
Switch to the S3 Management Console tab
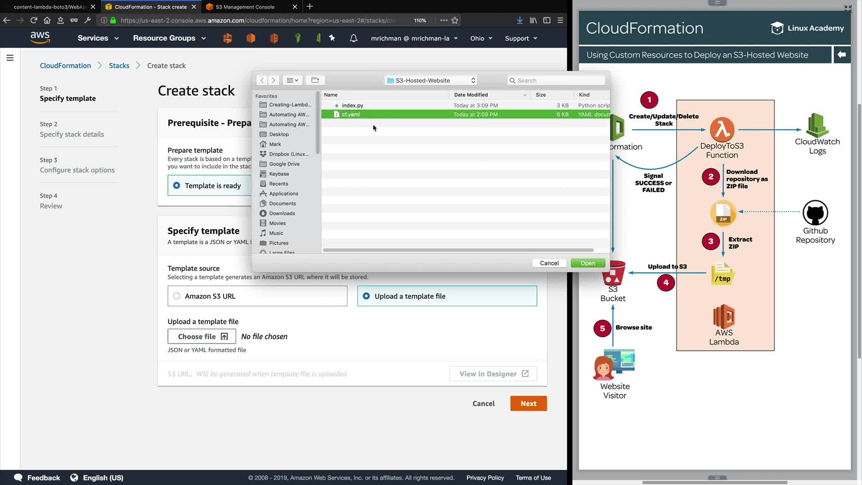(245, 7)
